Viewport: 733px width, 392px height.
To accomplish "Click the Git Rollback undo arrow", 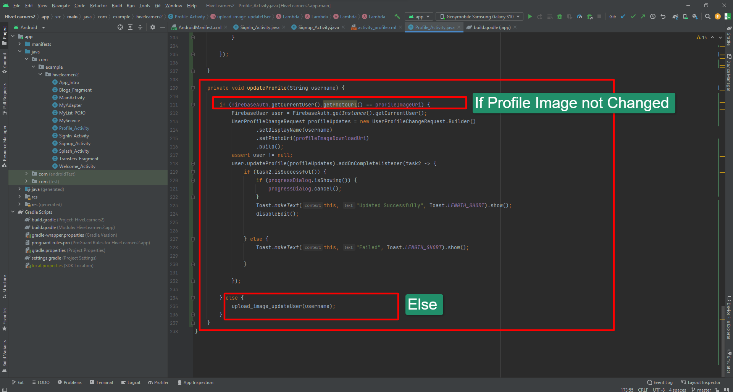I will pos(663,16).
